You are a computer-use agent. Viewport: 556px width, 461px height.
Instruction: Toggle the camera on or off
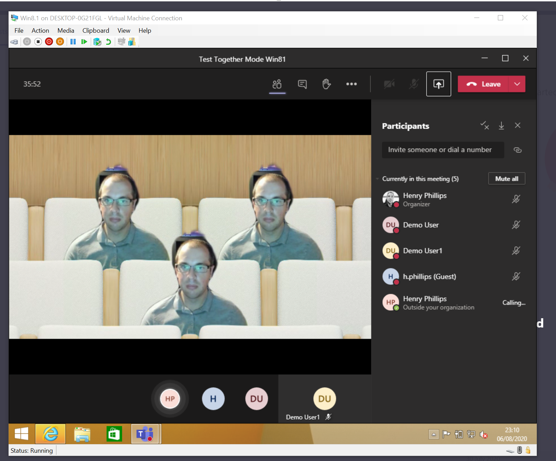[x=389, y=84]
